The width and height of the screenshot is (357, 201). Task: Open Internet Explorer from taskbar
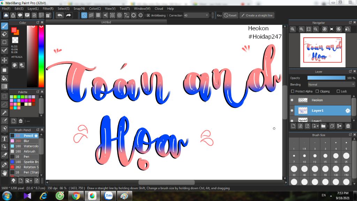pos(43,196)
